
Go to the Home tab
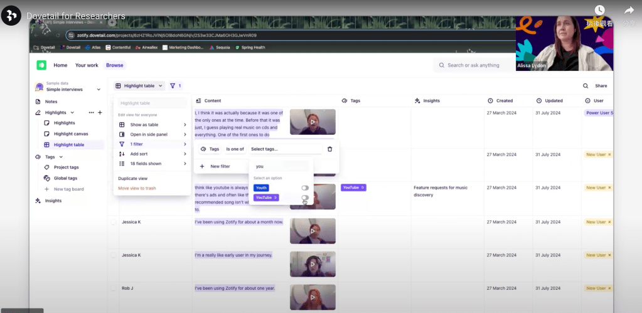tap(60, 65)
